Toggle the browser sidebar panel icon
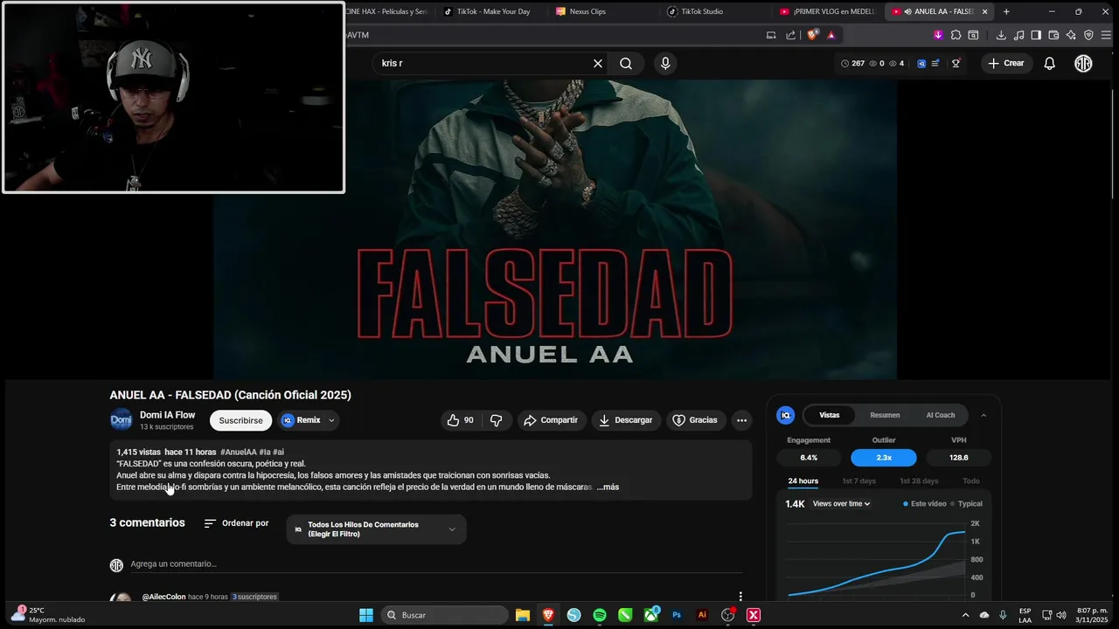Screen dimensions: 1119x629 1036,35
